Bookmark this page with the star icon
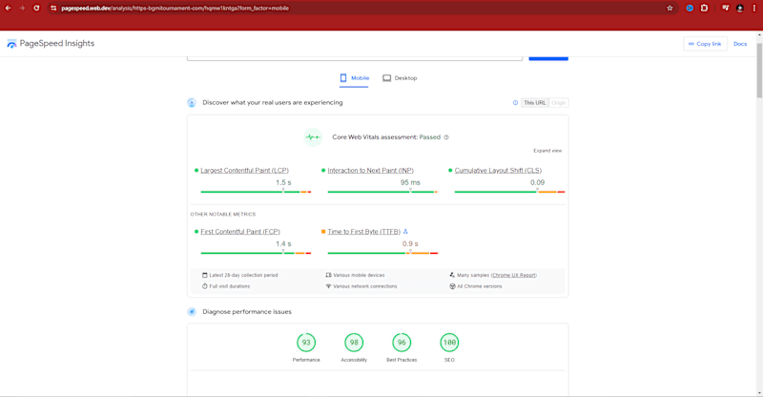The height and width of the screenshot is (397, 763). tap(670, 8)
